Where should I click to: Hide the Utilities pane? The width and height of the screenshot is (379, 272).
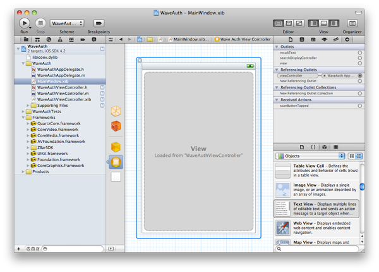tap(334, 23)
